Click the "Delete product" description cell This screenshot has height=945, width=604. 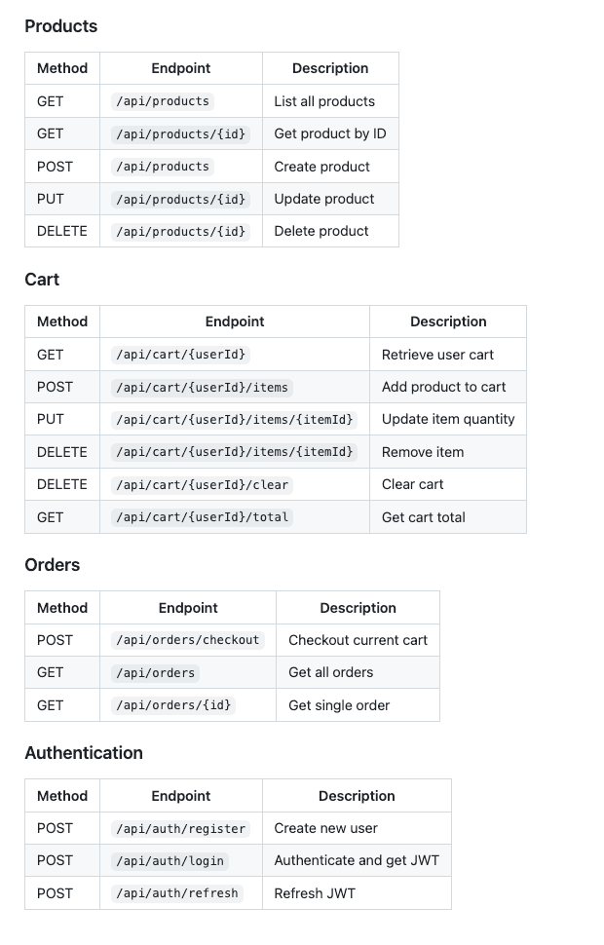321,231
